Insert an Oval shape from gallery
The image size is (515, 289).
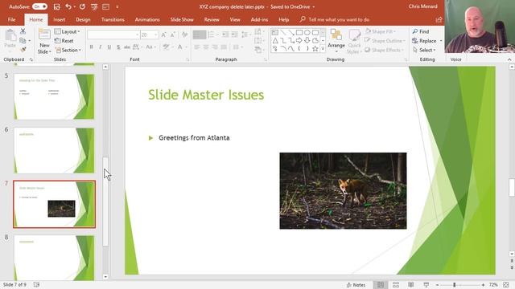click(307, 32)
